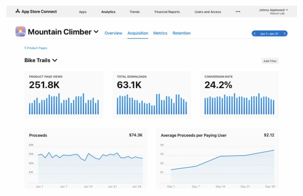The width and height of the screenshot is (303, 196).
Task: Click the Add Filter button
Action: point(270,61)
